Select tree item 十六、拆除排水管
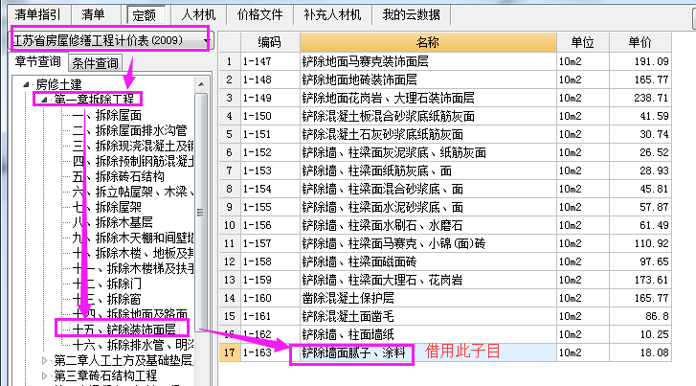The height and width of the screenshot is (386, 696). (133, 345)
